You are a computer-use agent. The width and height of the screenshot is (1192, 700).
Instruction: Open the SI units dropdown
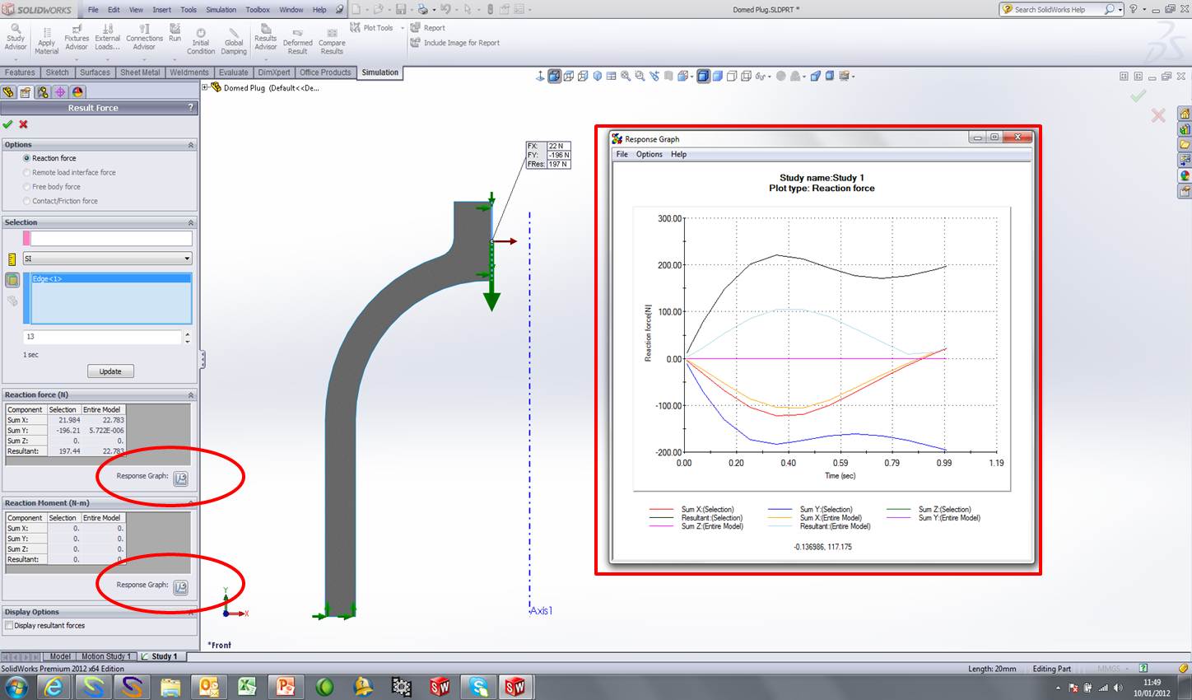[187, 259]
